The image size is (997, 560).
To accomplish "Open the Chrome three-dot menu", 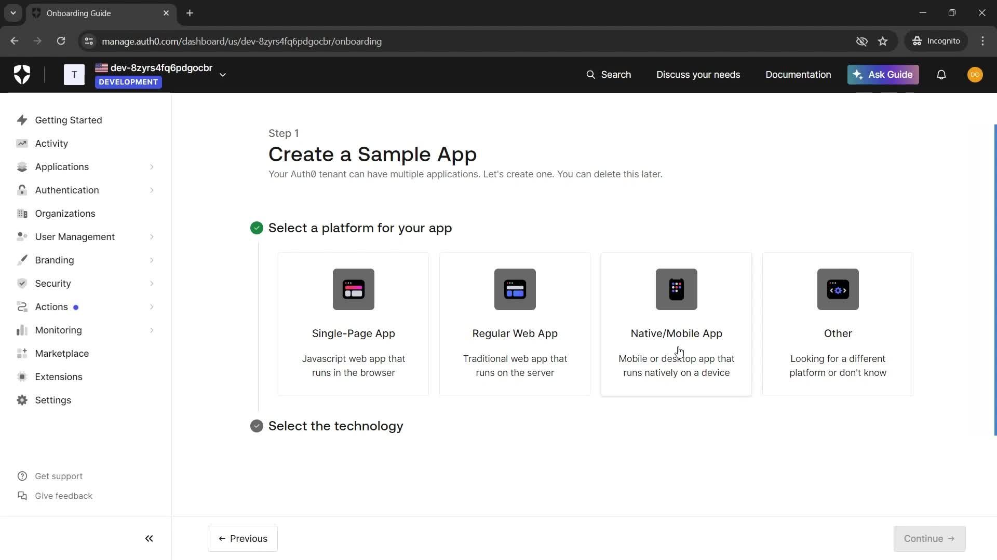I will click(982, 41).
